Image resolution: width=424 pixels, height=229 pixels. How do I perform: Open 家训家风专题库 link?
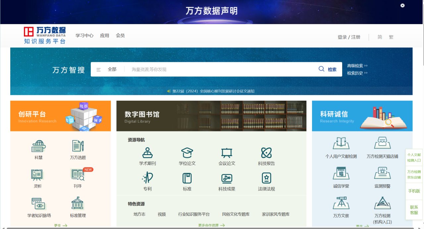point(276,214)
